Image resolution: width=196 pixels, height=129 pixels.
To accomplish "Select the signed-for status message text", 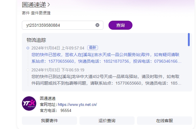I will click(106, 58).
